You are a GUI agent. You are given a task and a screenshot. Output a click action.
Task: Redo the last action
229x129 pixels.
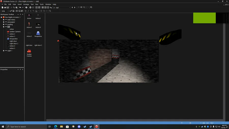(23, 7)
